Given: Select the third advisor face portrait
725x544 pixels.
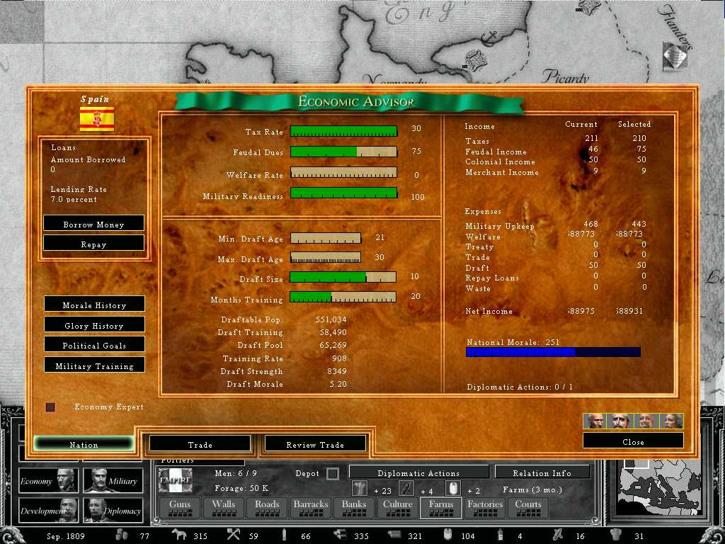Looking at the screenshot, I should [646, 421].
